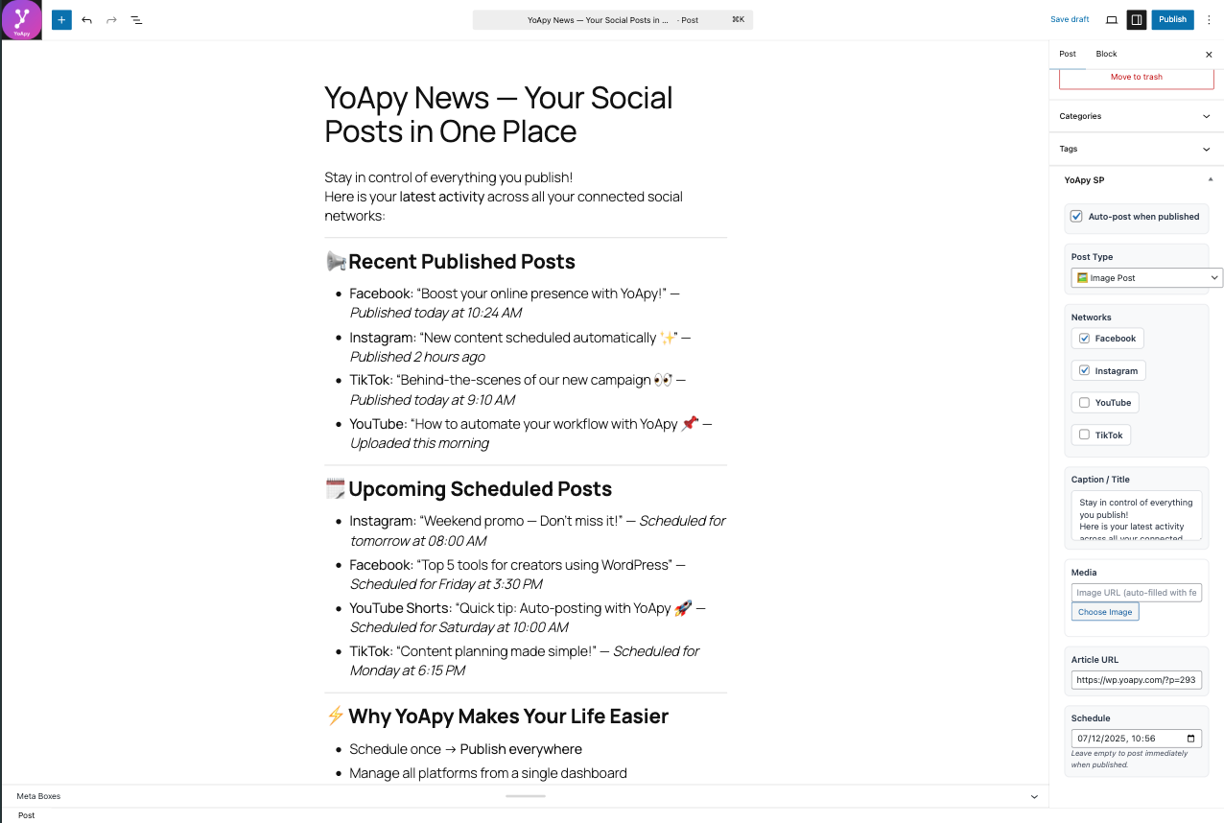Toggle the Settings sidebar panel icon
Image resolution: width=1224 pixels, height=823 pixels.
(x=1136, y=19)
